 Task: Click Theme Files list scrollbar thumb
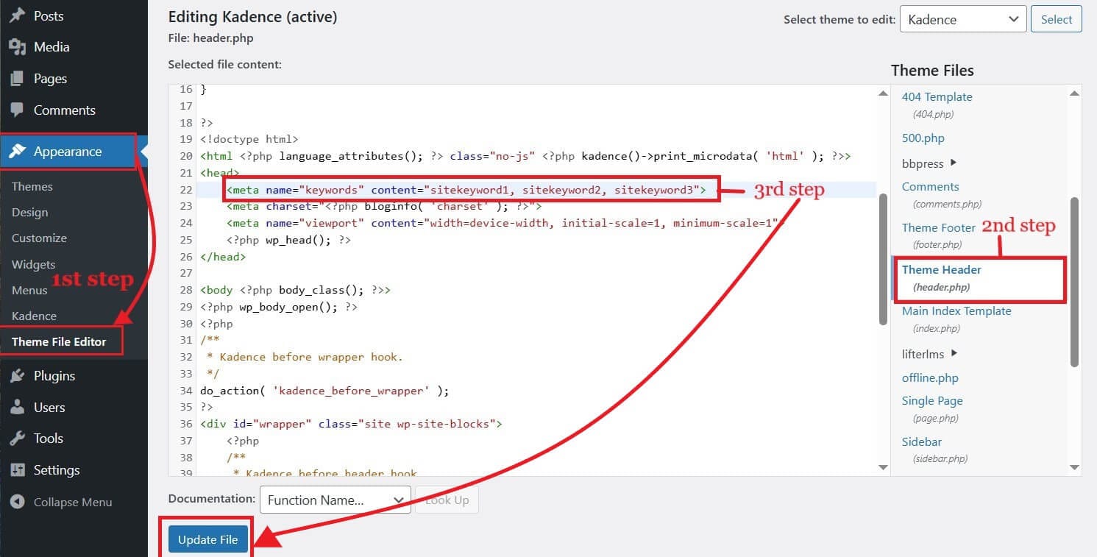1074,281
